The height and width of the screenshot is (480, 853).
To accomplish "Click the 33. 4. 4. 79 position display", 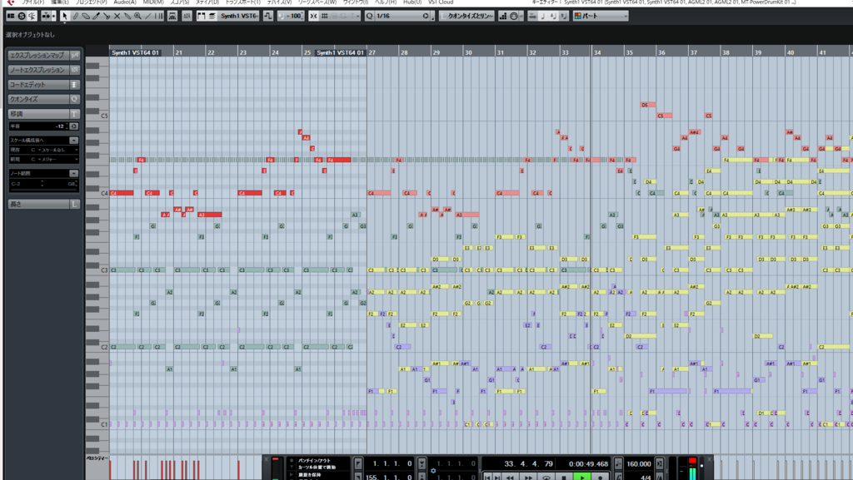I will coord(528,463).
